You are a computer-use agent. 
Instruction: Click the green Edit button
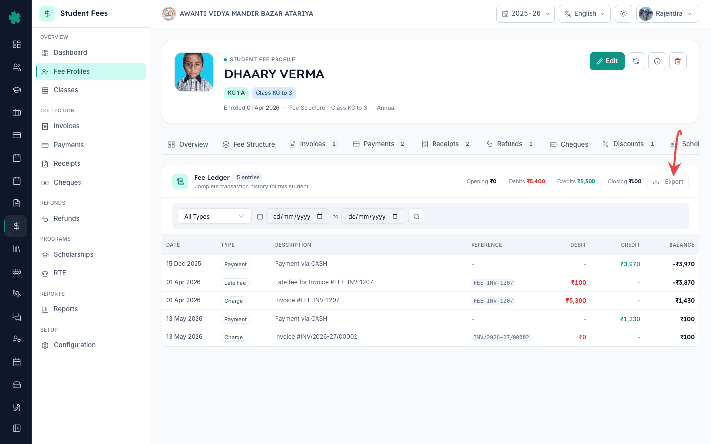pyautogui.click(x=607, y=61)
